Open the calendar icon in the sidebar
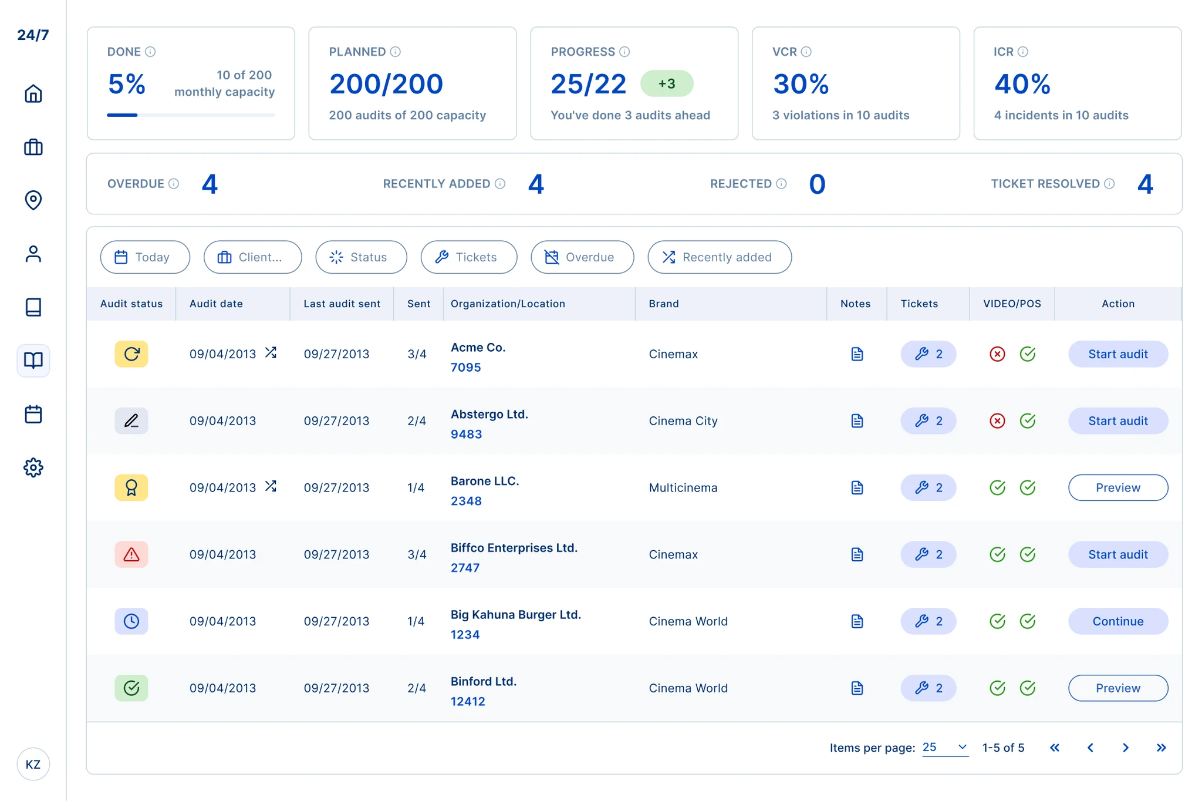The image size is (1202, 801). (x=33, y=414)
